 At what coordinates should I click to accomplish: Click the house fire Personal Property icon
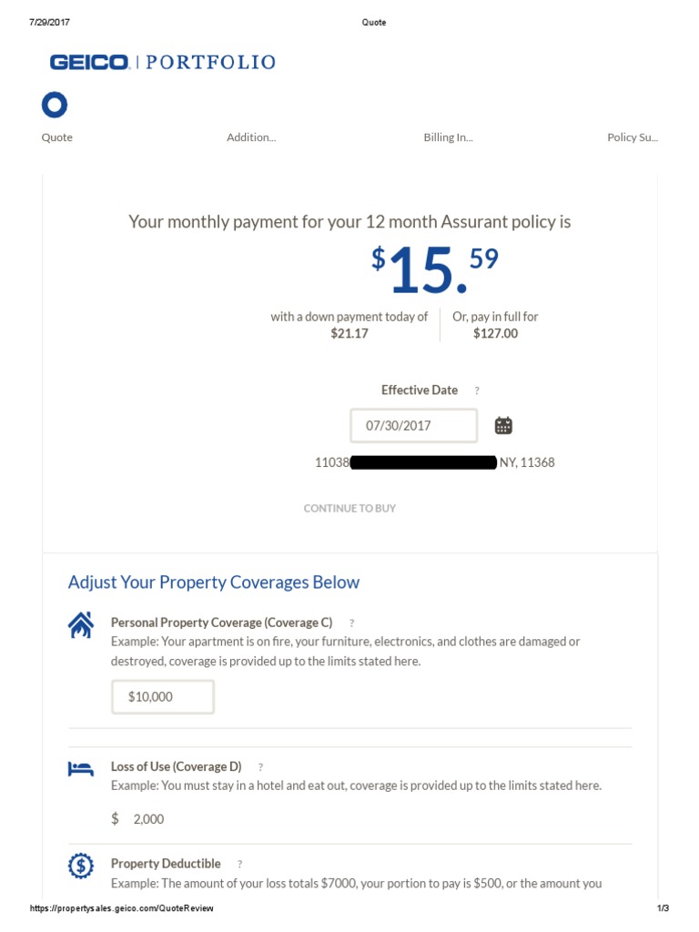(81, 625)
